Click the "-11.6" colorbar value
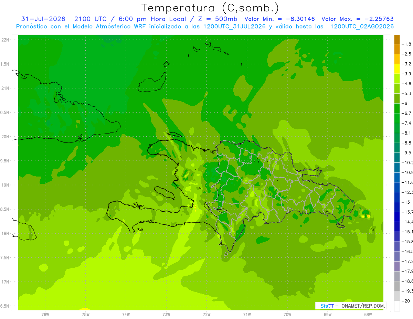413x319 pixels. pyautogui.click(x=407, y=182)
